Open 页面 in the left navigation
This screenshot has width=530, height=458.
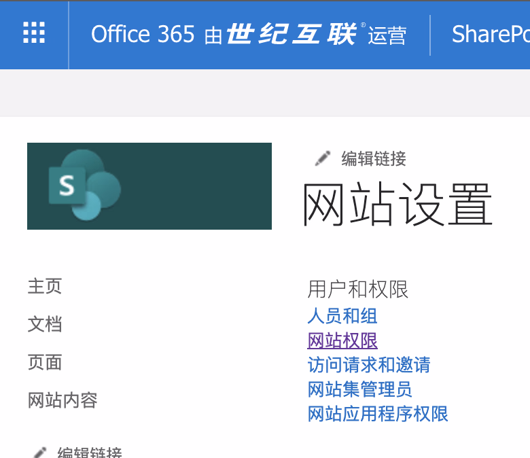coord(45,362)
